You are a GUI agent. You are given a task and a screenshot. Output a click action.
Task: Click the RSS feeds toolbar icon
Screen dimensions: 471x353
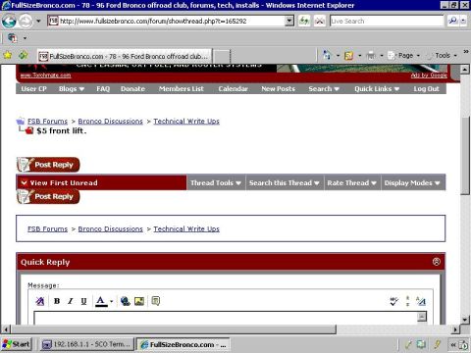(x=349, y=56)
